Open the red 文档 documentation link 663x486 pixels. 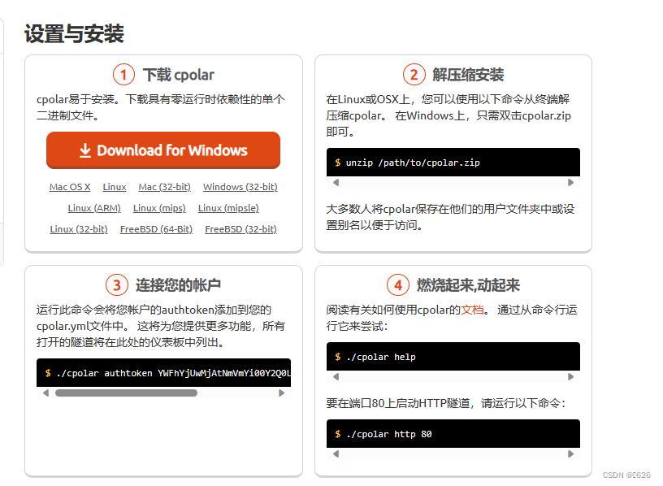click(472, 310)
